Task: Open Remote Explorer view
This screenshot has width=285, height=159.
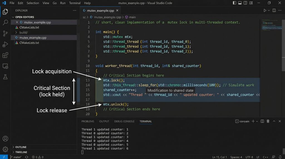Action: coord(5,66)
